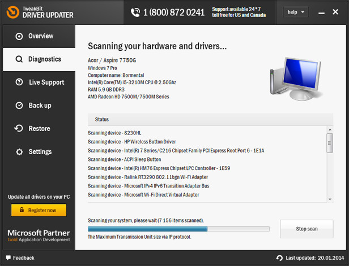Close the Driver Updater window
This screenshot has height=266, width=349.
coord(335,12)
